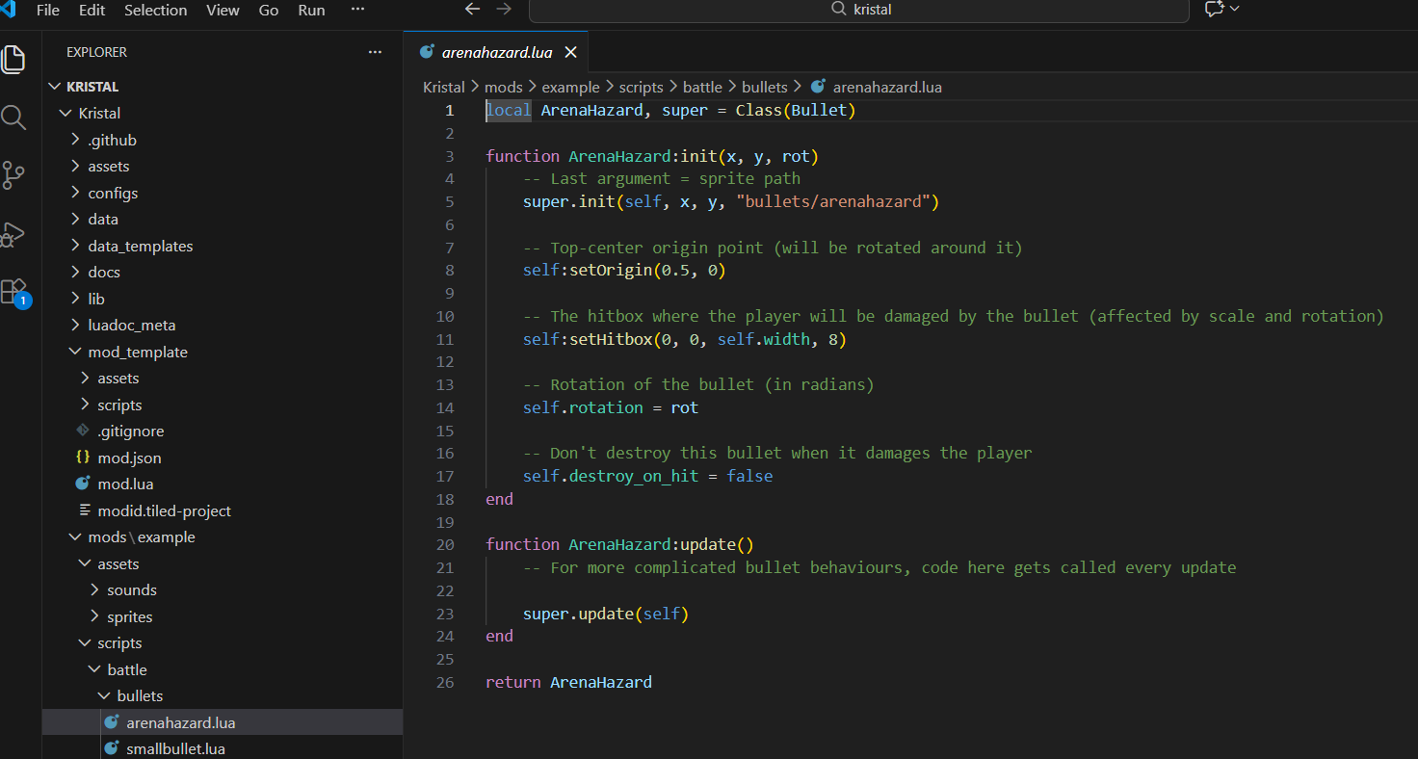
Task: Close the arenahazard.lua editor tab
Action: [570, 52]
